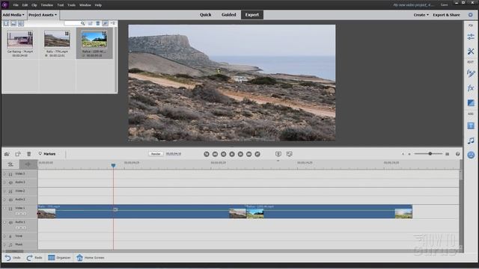The image size is (479, 269).
Task: Open the Add Media dropdown
Action: tap(13, 15)
